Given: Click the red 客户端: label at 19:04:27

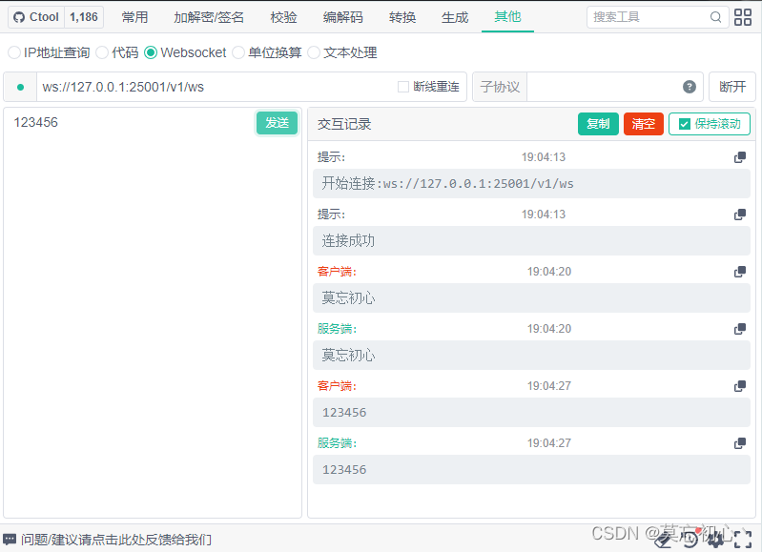Looking at the screenshot, I should point(337,386).
